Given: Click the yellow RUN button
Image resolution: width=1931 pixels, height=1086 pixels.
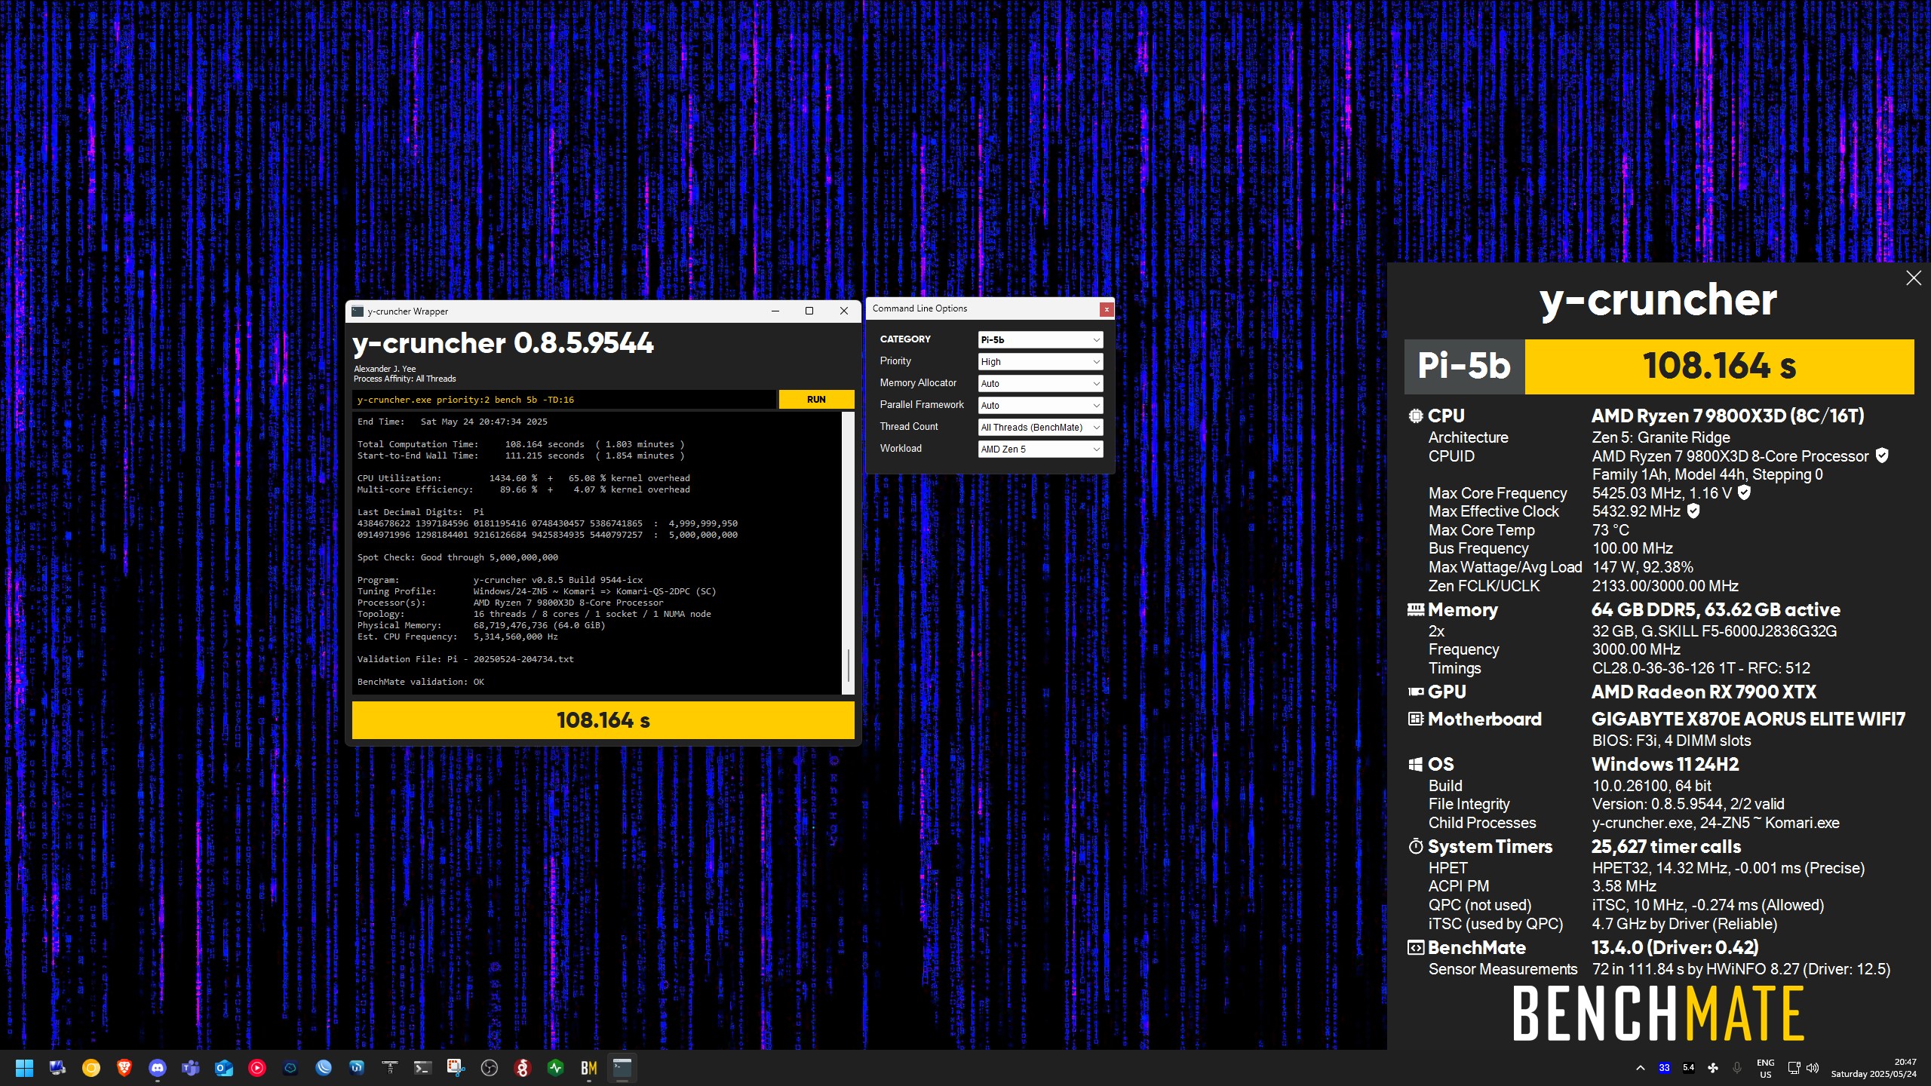Looking at the screenshot, I should (816, 400).
